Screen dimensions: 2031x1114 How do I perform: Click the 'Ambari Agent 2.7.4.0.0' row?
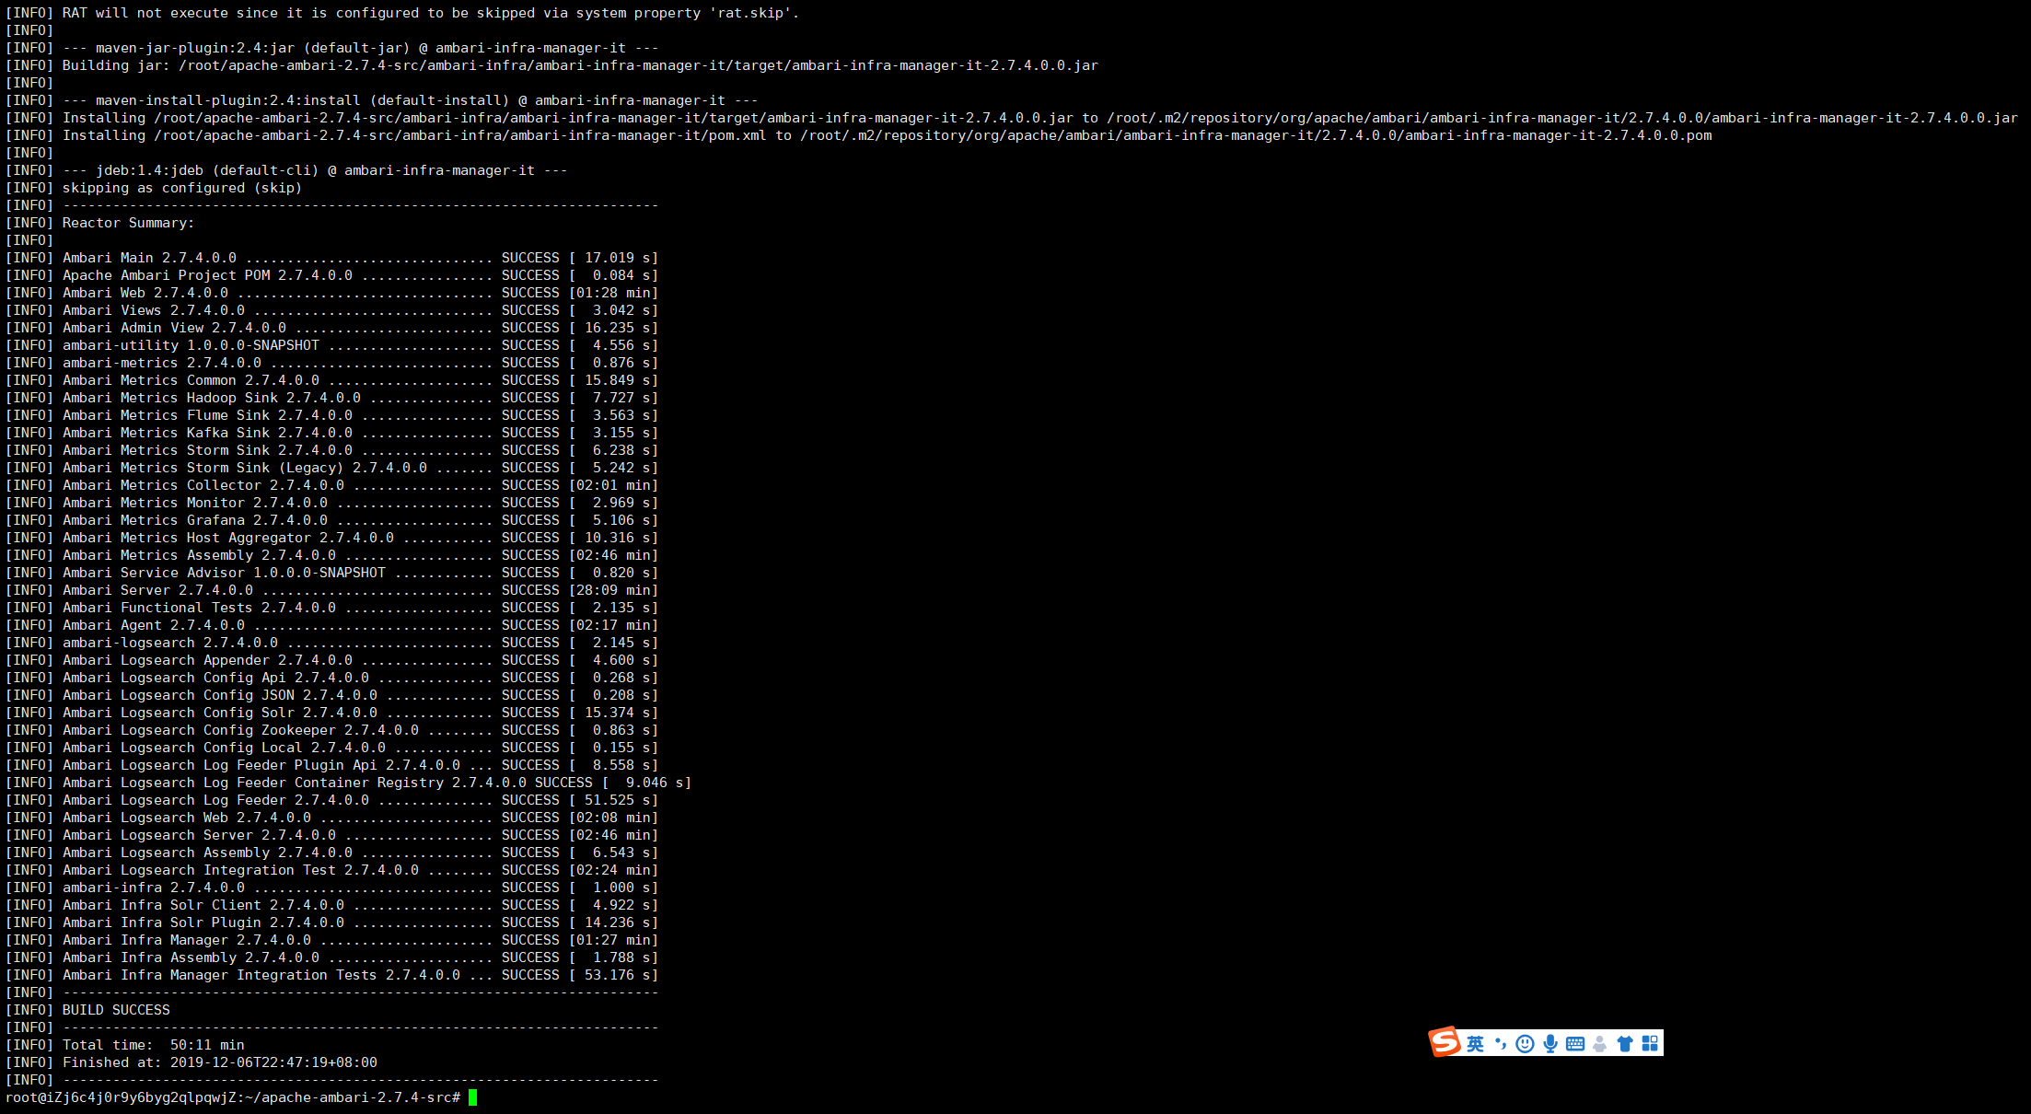tap(331, 625)
